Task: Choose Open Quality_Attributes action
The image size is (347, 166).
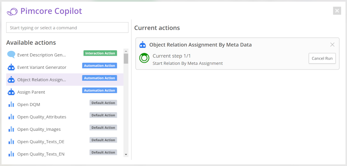Action: click(65, 117)
